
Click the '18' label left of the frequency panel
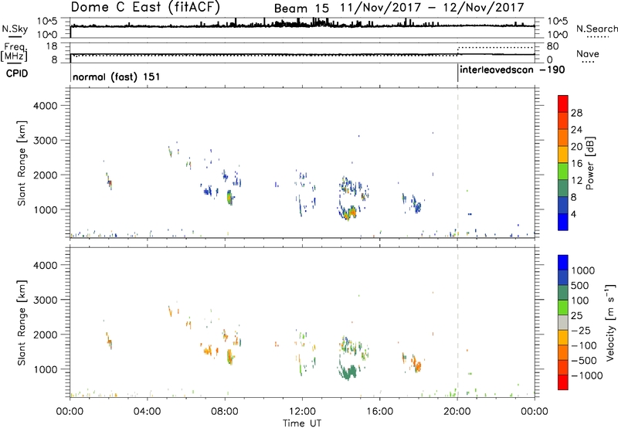coord(51,46)
